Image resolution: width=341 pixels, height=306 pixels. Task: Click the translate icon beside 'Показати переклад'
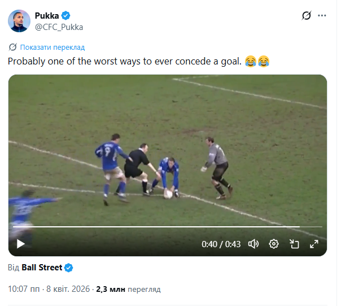[x=13, y=47]
